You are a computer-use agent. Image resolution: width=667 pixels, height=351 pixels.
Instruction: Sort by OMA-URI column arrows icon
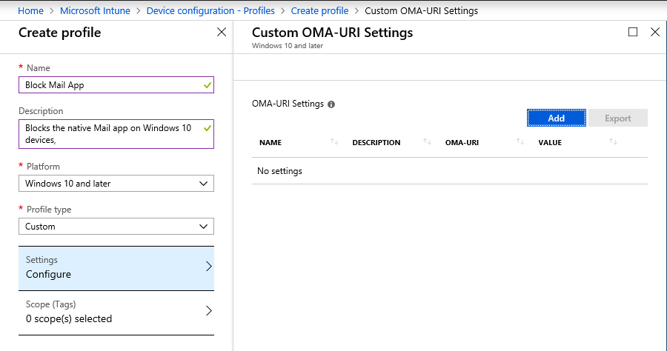520,142
